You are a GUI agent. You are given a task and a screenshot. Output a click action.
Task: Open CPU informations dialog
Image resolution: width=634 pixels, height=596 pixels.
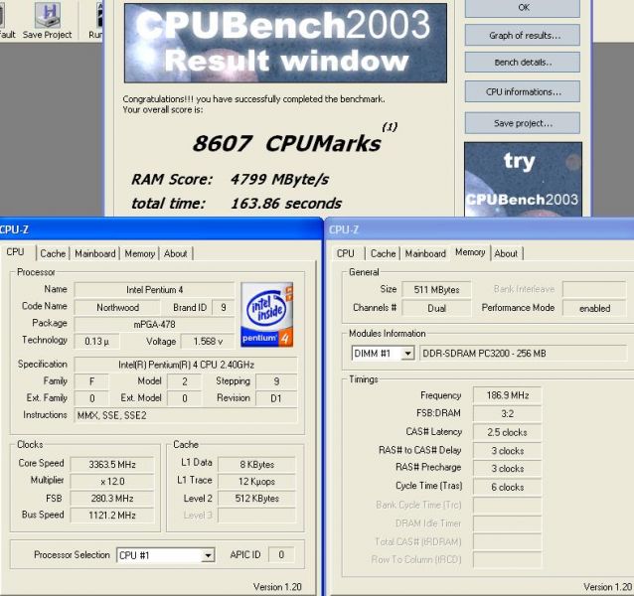[x=523, y=91]
